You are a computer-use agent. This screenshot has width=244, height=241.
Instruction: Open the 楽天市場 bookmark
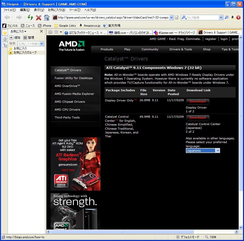tap(112, 25)
